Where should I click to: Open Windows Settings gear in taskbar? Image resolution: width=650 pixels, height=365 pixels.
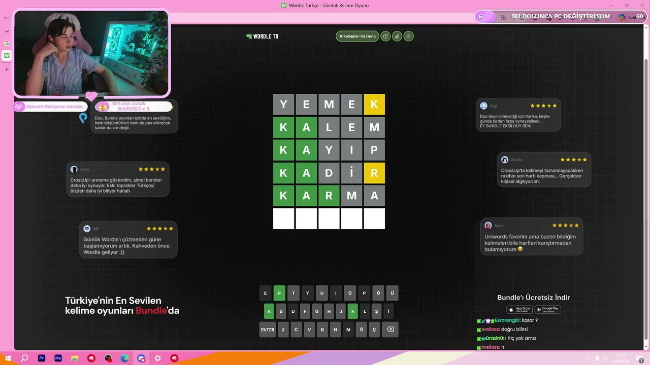[157, 358]
